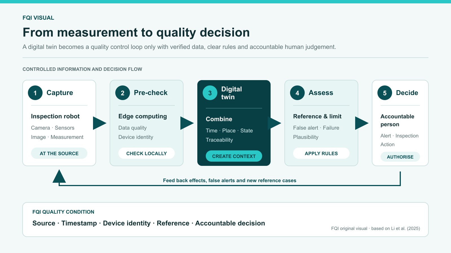Viewport: 451px width, 253px height.
Task: Click the 'From measurement to quality decision' title
Action: [136, 33]
